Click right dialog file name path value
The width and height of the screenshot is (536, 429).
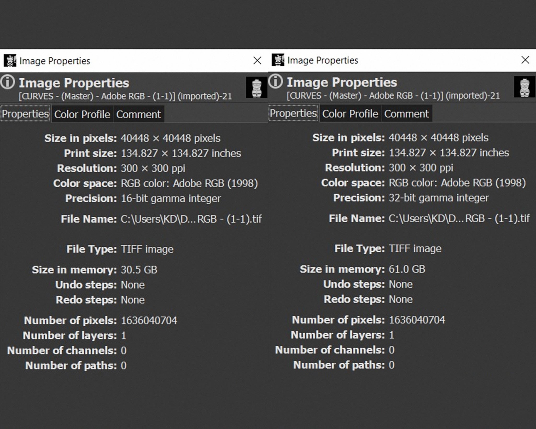click(x=459, y=218)
